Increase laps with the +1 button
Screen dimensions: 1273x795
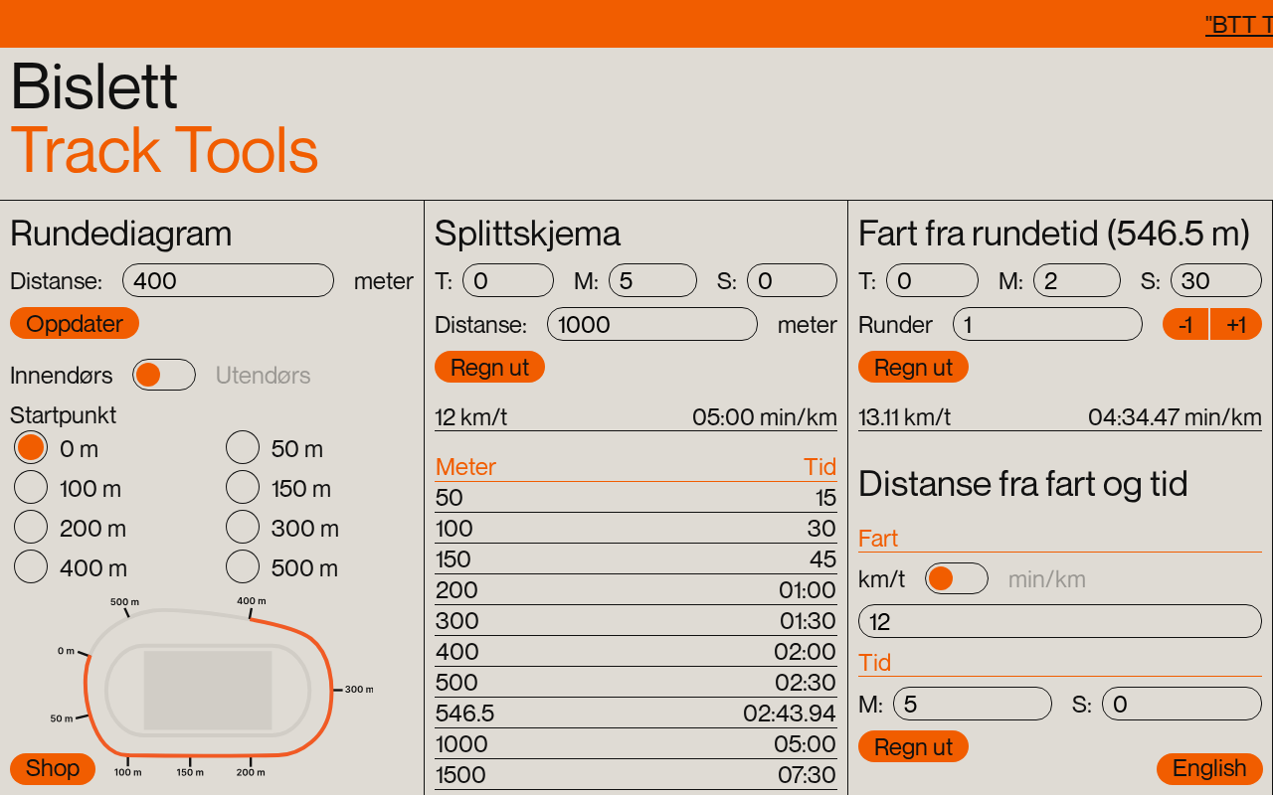click(x=1236, y=324)
